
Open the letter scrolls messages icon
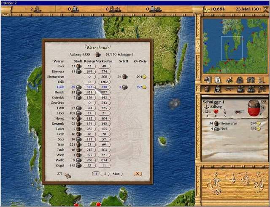(229, 80)
